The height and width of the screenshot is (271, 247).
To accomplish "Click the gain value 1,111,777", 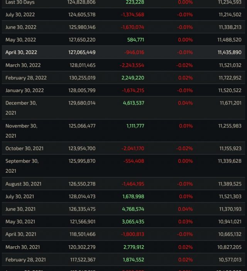I will point(135,126).
